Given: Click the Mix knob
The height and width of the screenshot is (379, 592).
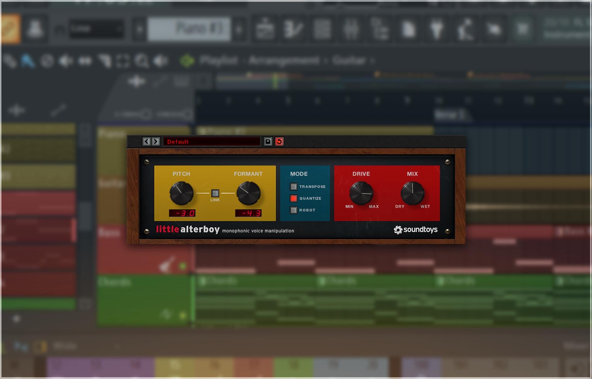Looking at the screenshot, I should tap(412, 193).
